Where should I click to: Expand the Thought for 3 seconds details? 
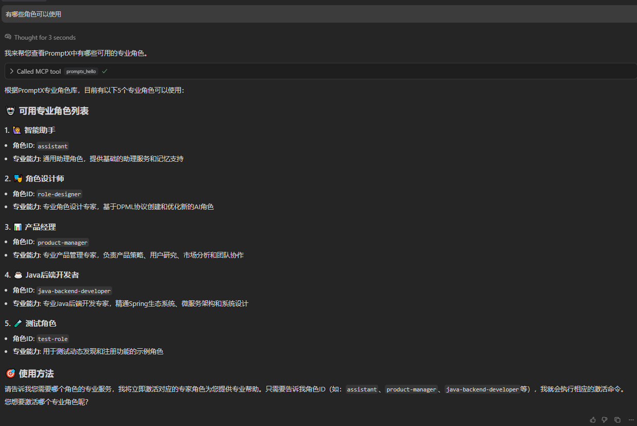pyautogui.click(x=45, y=37)
